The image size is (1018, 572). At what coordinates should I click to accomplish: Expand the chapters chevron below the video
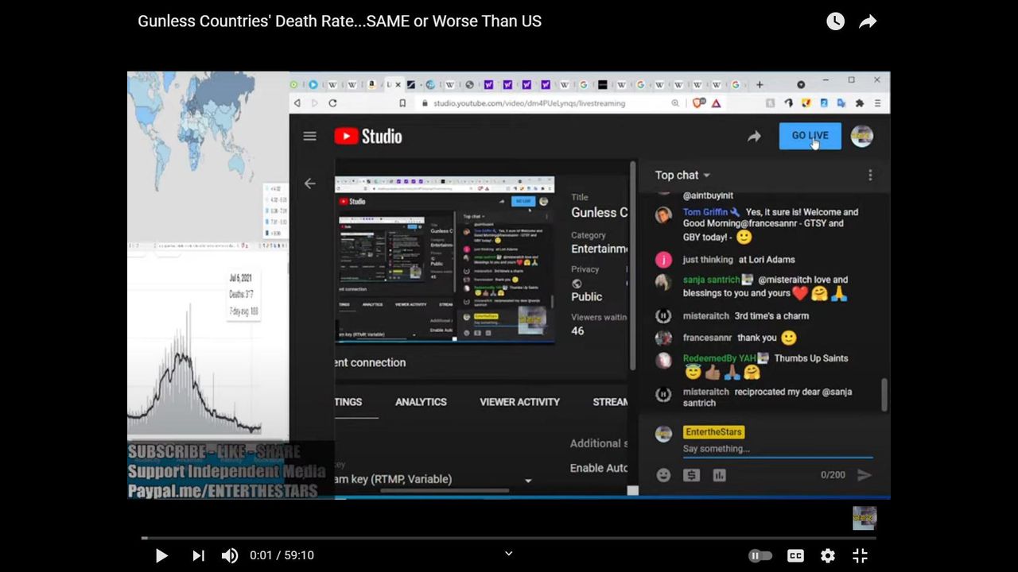[509, 554]
